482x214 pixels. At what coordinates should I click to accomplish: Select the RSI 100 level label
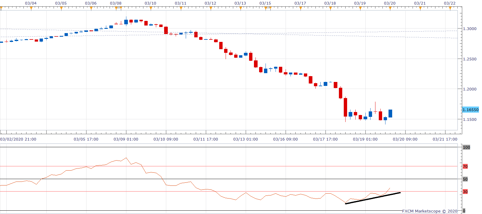[466, 147]
